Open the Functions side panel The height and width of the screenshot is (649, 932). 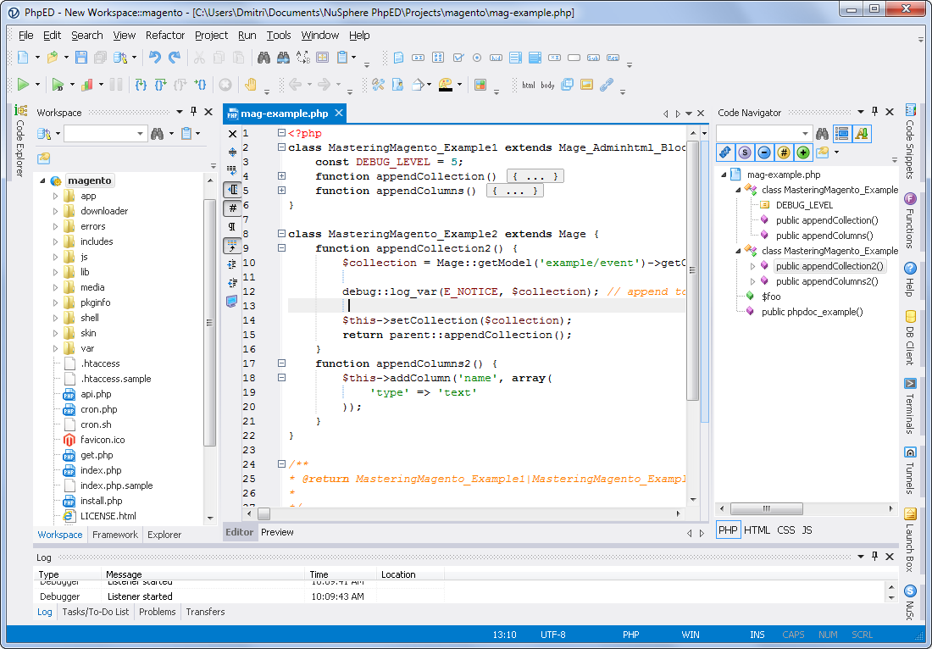coord(910,220)
